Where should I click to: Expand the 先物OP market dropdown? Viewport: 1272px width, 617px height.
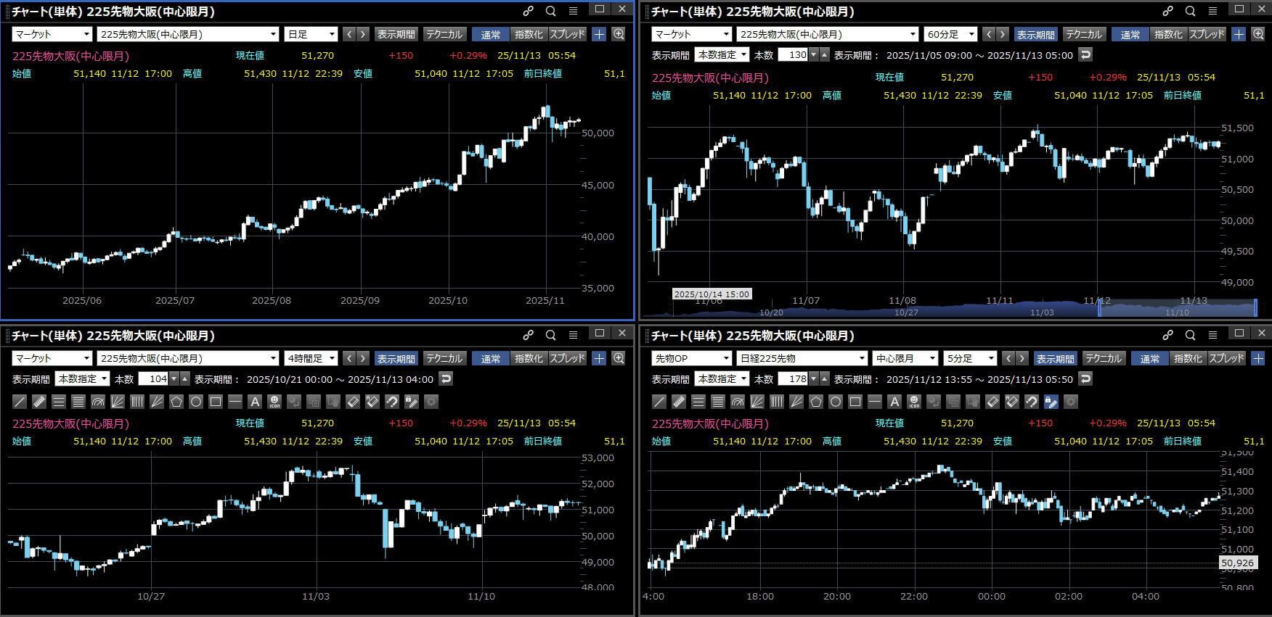click(x=691, y=358)
